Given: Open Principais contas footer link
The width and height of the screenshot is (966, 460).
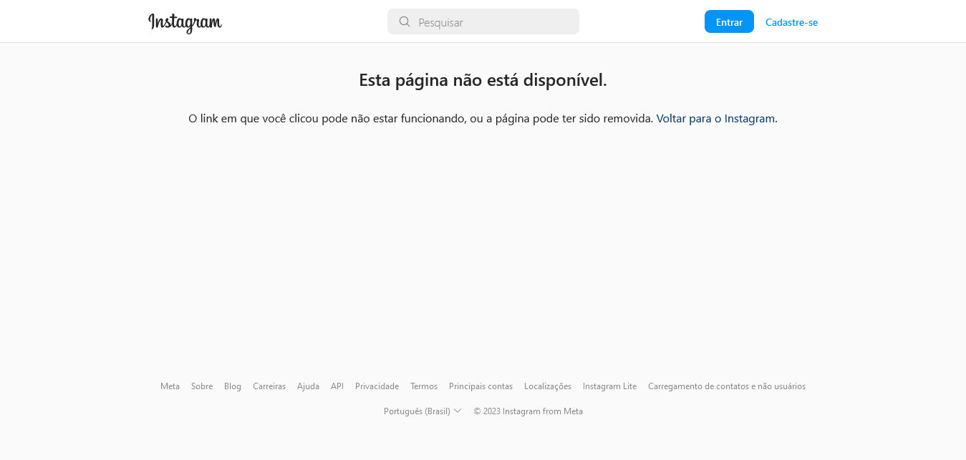Looking at the screenshot, I should tap(480, 386).
